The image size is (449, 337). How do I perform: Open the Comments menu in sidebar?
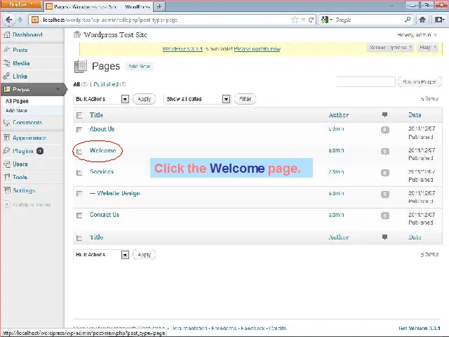pyautogui.click(x=27, y=122)
